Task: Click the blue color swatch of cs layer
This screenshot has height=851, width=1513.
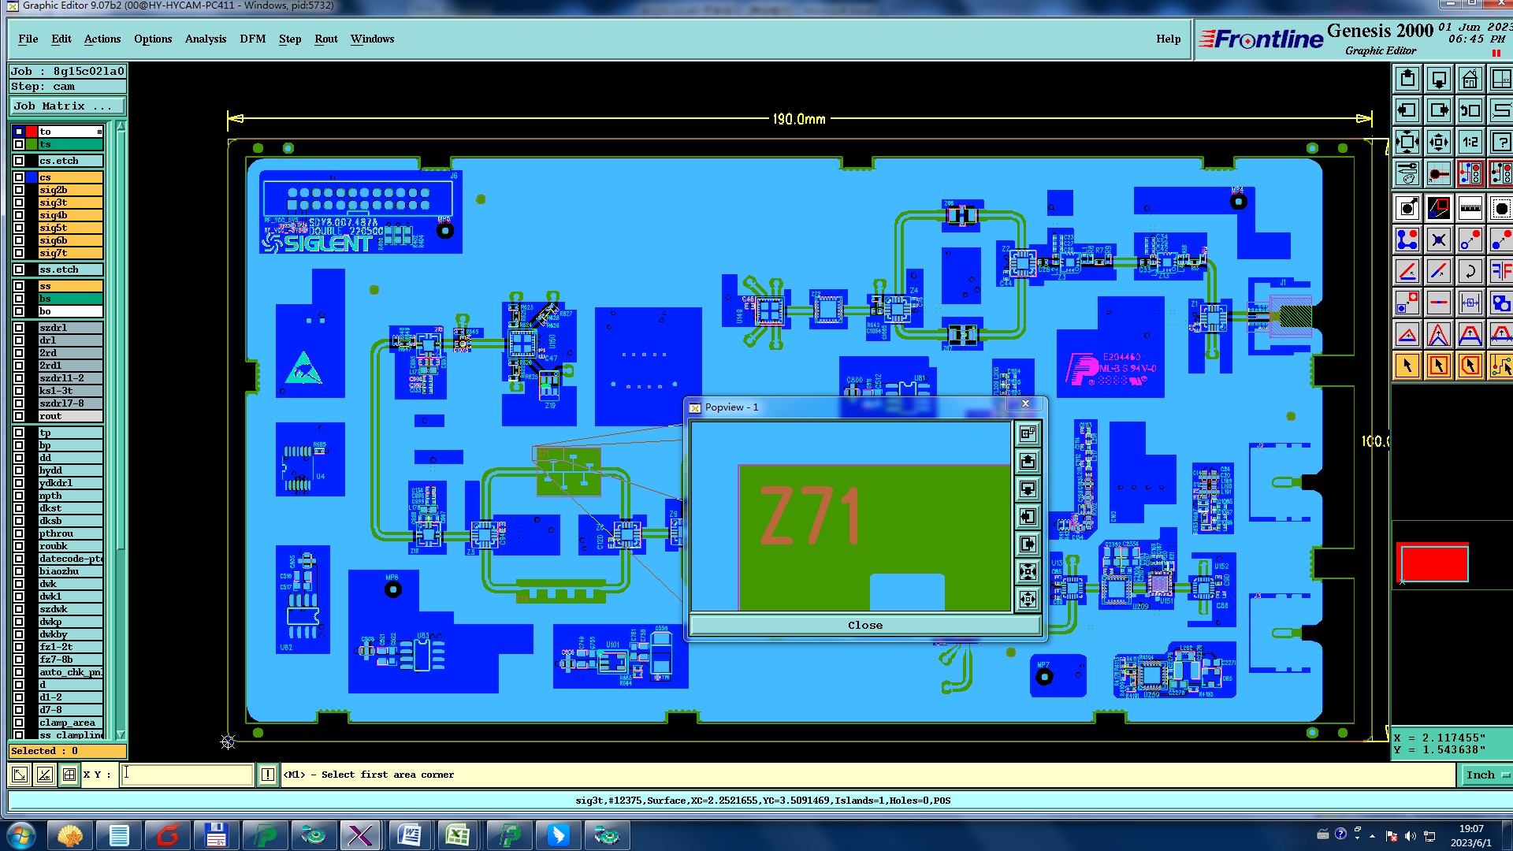Action: tap(32, 177)
